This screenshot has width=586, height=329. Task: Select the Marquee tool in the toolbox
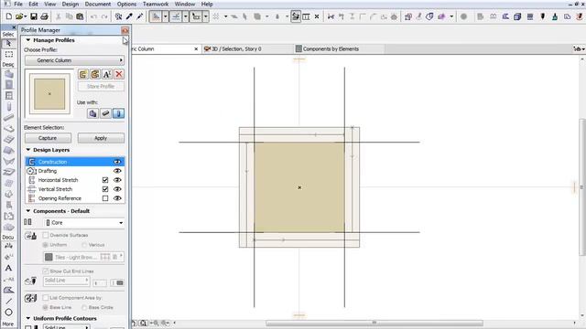click(x=8, y=55)
